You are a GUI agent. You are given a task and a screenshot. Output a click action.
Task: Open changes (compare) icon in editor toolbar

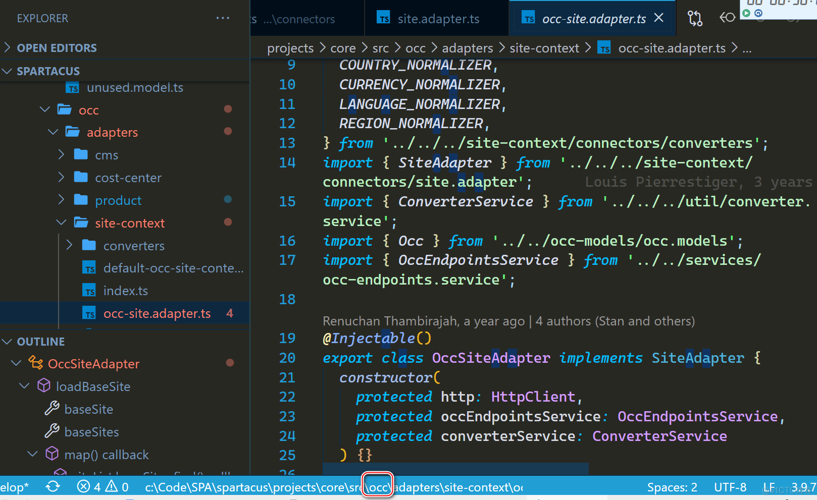(695, 19)
